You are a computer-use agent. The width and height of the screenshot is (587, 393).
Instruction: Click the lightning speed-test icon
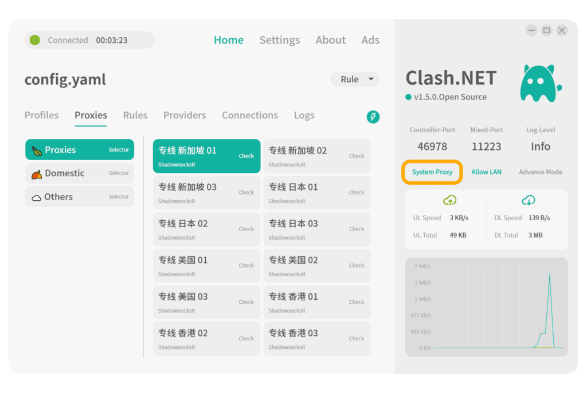373,116
